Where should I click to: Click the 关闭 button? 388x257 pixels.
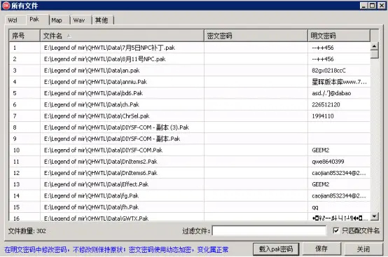click(363, 249)
